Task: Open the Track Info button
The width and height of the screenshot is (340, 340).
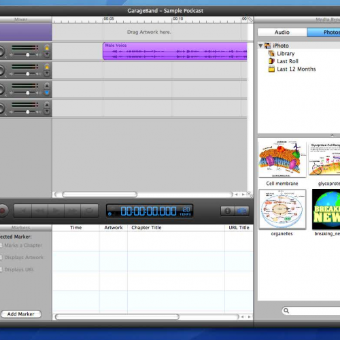Action: pos(228,211)
